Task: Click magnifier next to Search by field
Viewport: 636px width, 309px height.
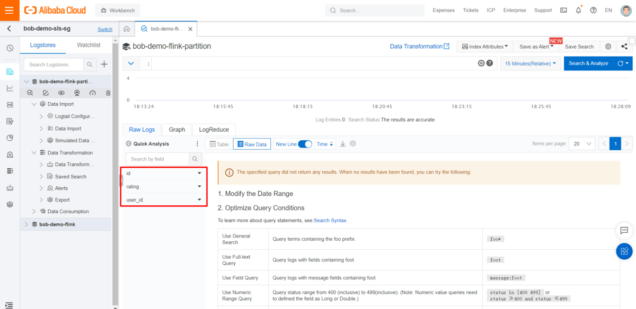Action: point(195,159)
